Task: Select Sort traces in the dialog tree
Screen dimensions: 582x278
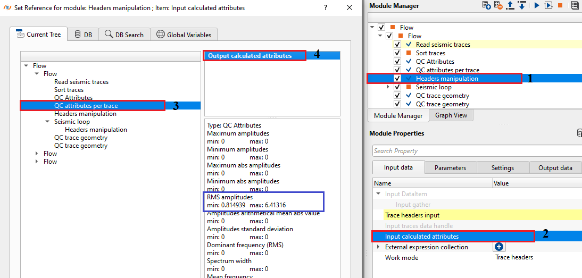Action: tap(69, 90)
